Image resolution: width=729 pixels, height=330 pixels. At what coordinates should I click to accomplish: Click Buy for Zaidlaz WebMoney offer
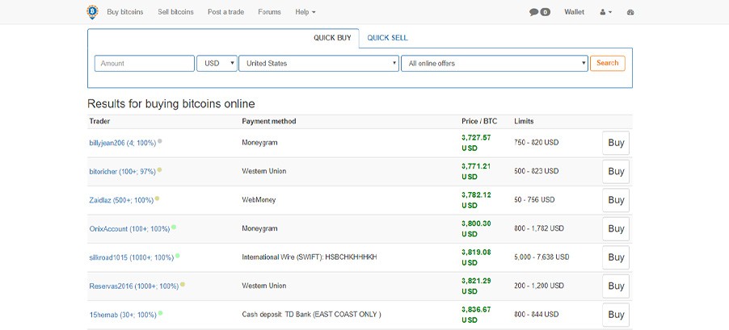point(616,200)
